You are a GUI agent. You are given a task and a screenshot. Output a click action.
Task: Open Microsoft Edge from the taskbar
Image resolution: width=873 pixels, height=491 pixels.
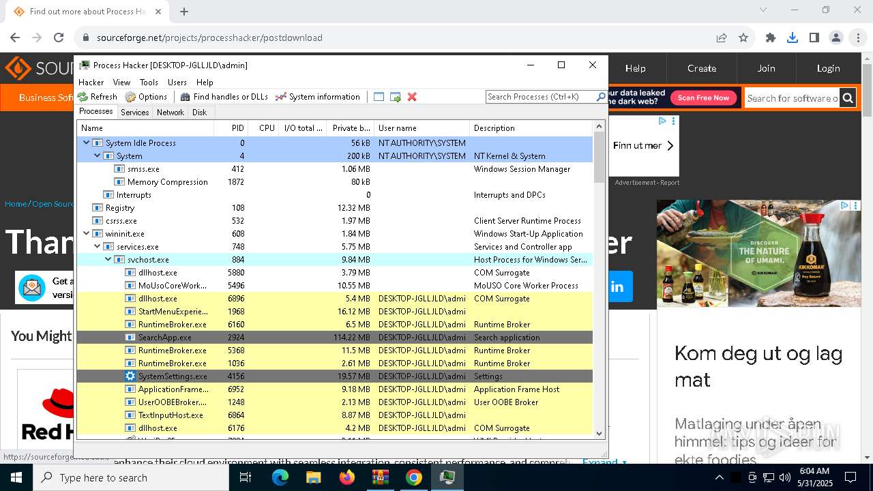pyautogui.click(x=280, y=477)
